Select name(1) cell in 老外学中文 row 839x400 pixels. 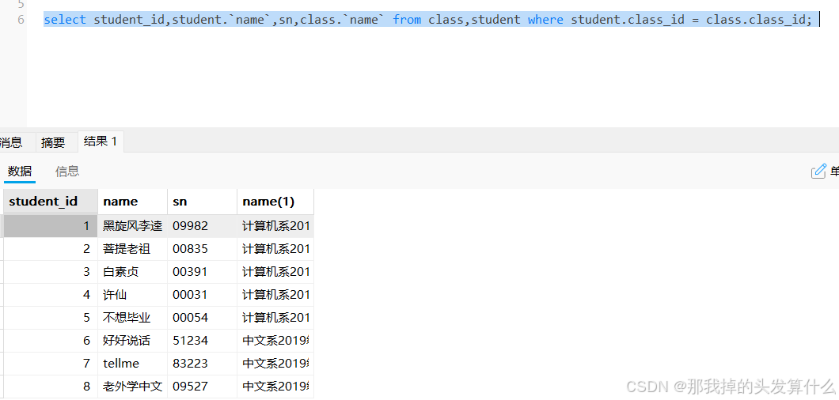tap(275, 386)
